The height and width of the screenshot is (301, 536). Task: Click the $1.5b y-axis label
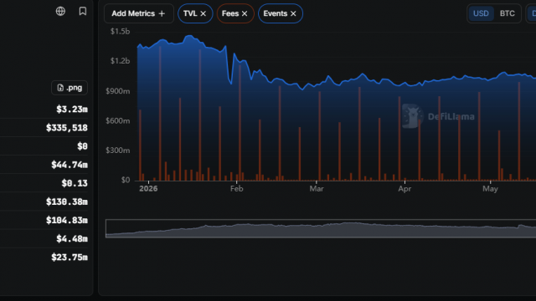click(120, 32)
